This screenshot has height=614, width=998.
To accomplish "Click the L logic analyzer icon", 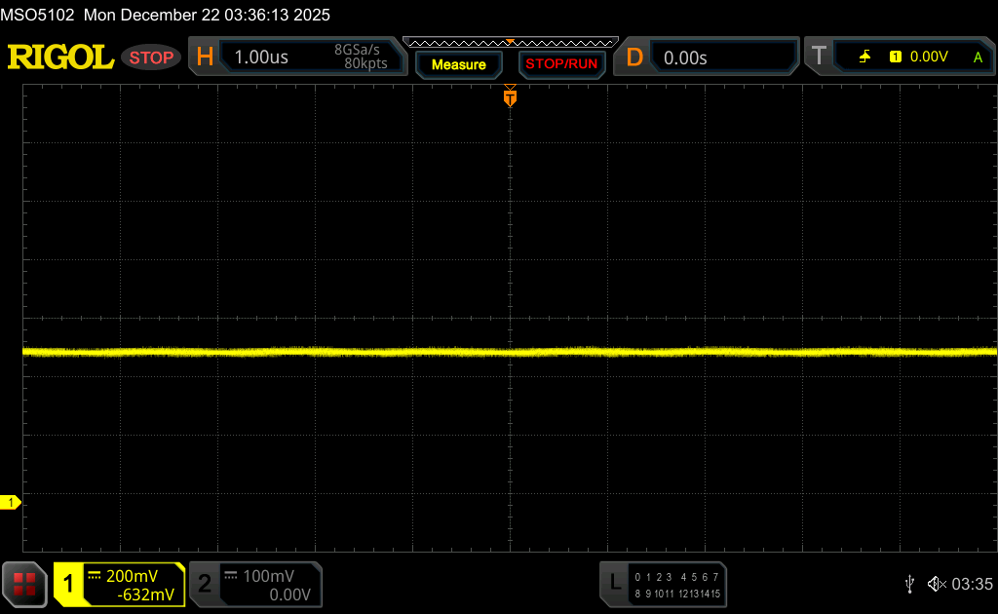I will click(614, 583).
